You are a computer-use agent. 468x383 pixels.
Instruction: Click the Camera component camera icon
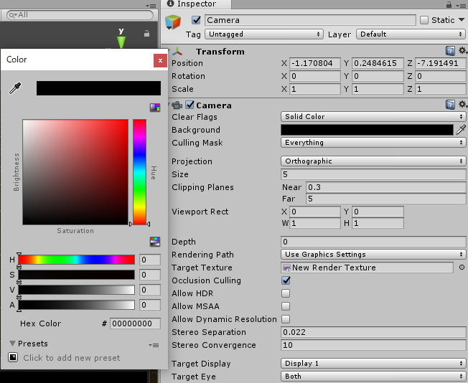[x=177, y=105]
